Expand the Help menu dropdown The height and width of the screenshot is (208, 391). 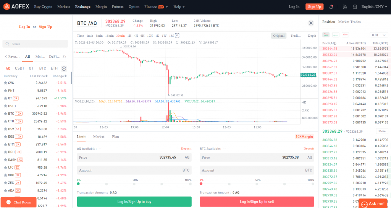(179, 7)
